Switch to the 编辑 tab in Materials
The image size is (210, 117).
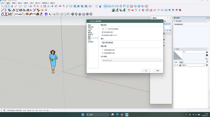(181, 62)
